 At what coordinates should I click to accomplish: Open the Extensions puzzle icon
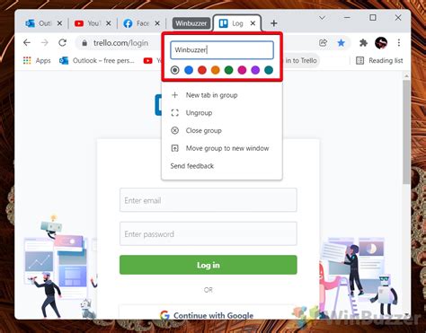pos(363,43)
